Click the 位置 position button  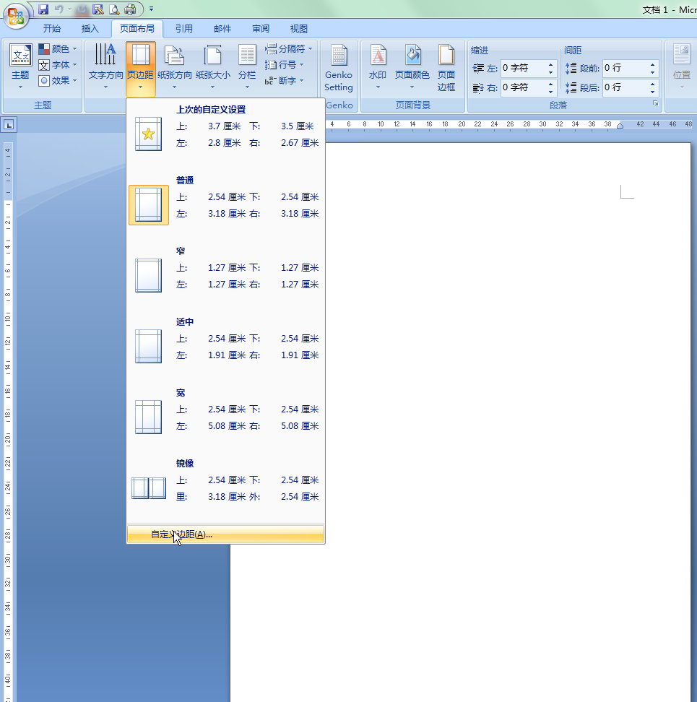[682, 67]
